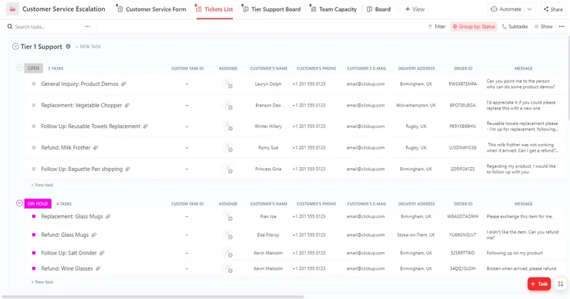The height and width of the screenshot is (299, 570).
Task: Open Group by: Status options
Action: click(x=473, y=27)
